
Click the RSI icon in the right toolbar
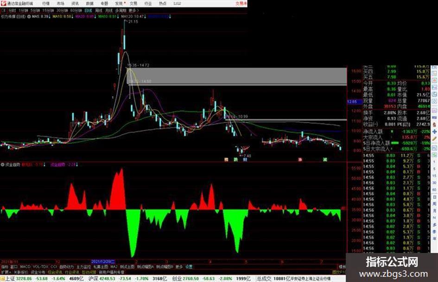[434, 118]
